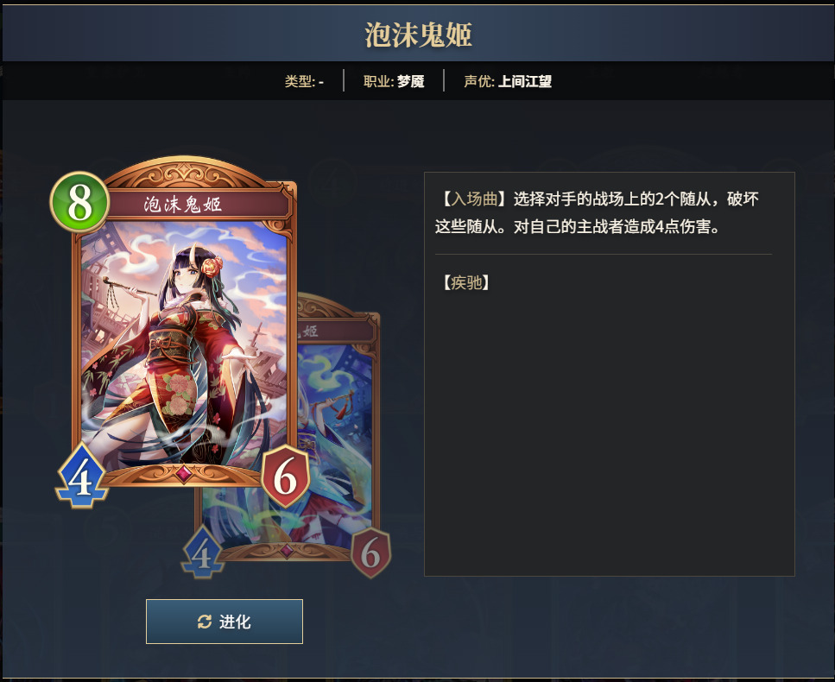835x682 pixels.
Task: Click the green cost 8 orb
Action: (x=80, y=202)
